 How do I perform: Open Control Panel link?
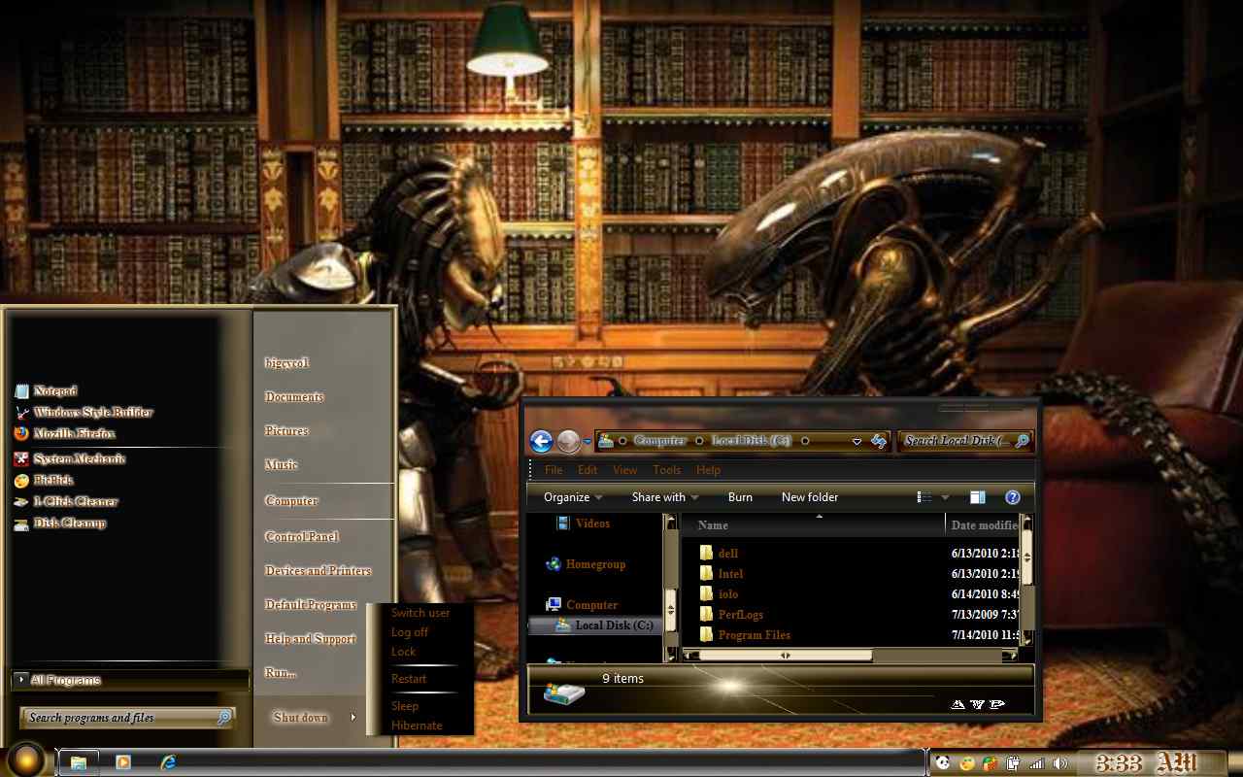[302, 537]
